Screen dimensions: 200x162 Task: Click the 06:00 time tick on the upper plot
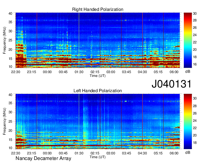coord(174,72)
